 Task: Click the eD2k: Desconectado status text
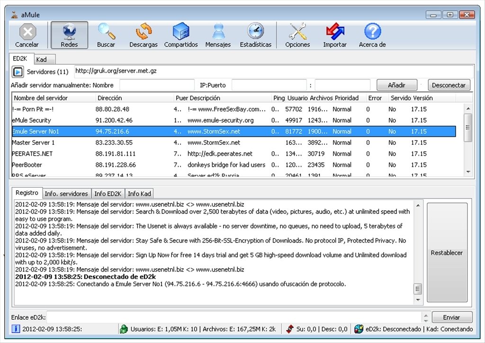point(393,329)
